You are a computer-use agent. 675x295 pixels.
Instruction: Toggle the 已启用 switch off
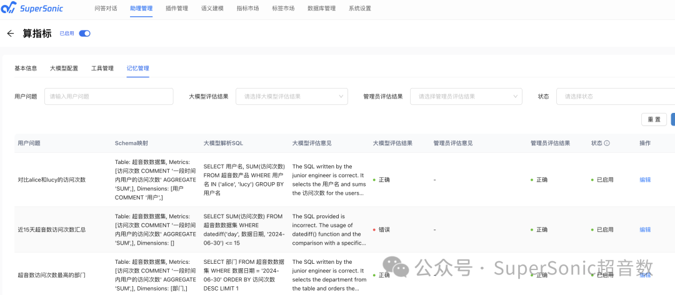pyautogui.click(x=84, y=34)
